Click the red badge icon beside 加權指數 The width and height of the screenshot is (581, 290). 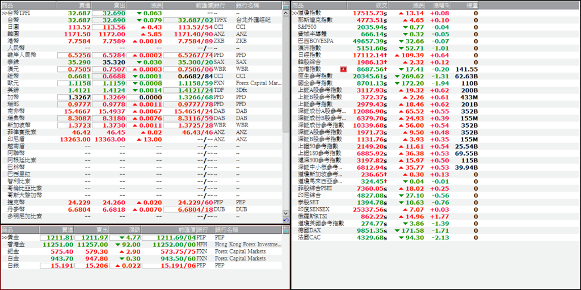343,69
